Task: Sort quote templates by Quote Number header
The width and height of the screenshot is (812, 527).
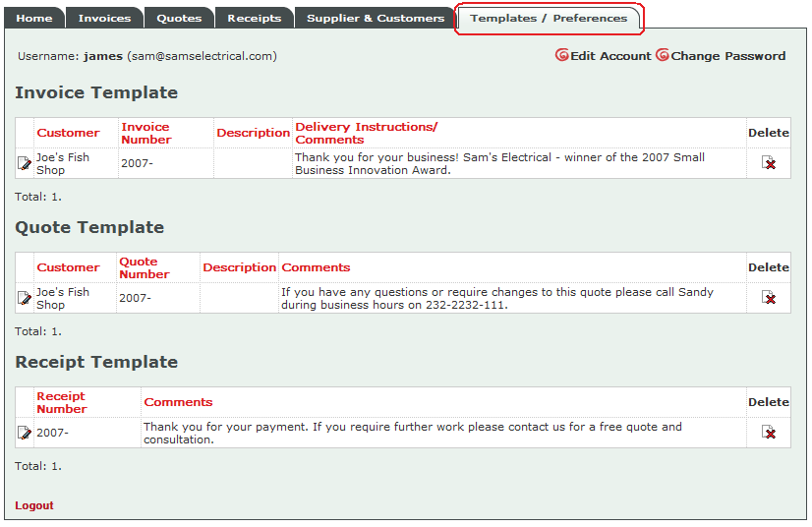Action: coord(144,267)
